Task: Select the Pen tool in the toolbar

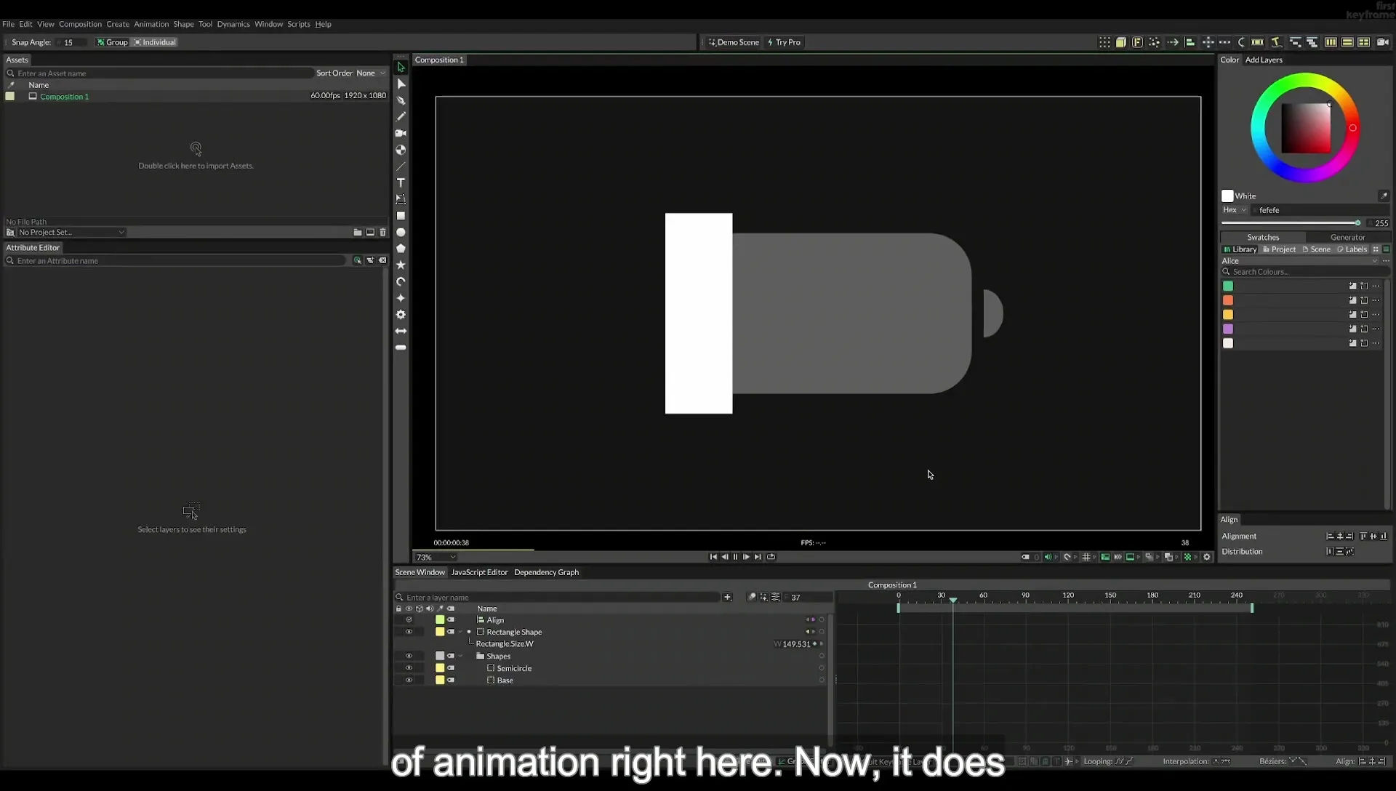Action: [401, 100]
